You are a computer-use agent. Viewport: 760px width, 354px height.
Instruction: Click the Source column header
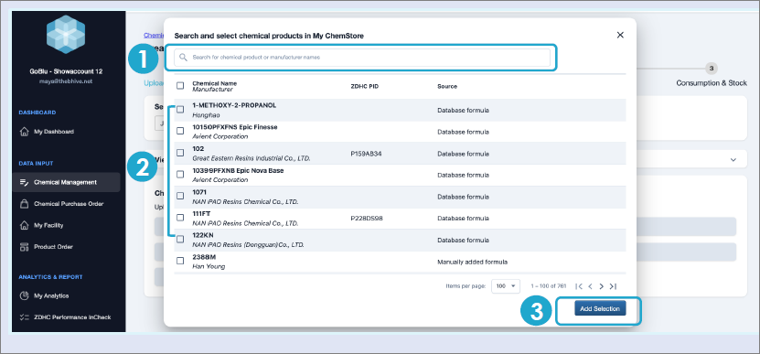(447, 86)
